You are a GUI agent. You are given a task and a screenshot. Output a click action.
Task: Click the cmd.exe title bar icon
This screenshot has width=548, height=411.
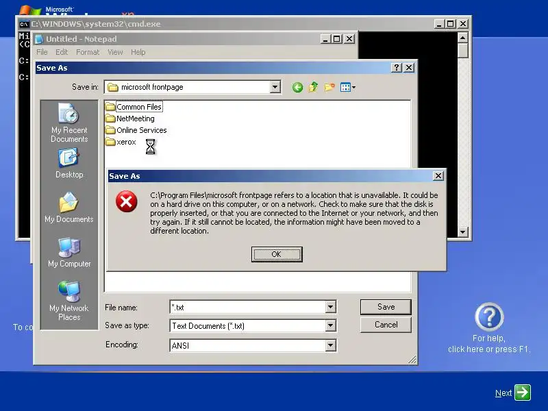[24, 24]
